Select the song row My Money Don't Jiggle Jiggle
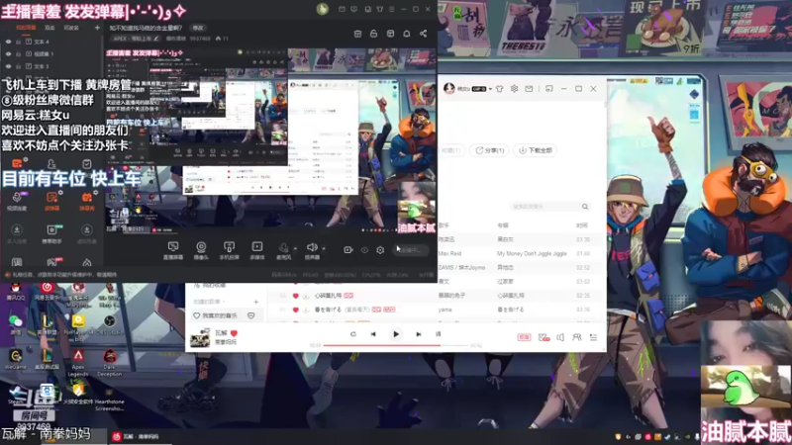This screenshot has height=445, width=792. point(521,253)
